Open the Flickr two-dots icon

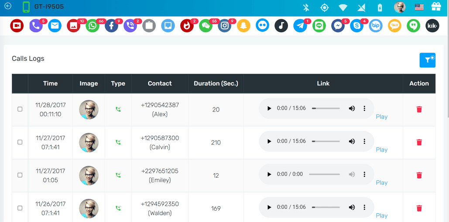click(262, 26)
